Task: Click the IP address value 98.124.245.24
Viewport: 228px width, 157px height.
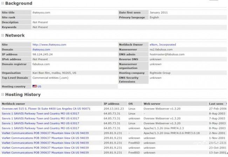Action: [42, 54]
